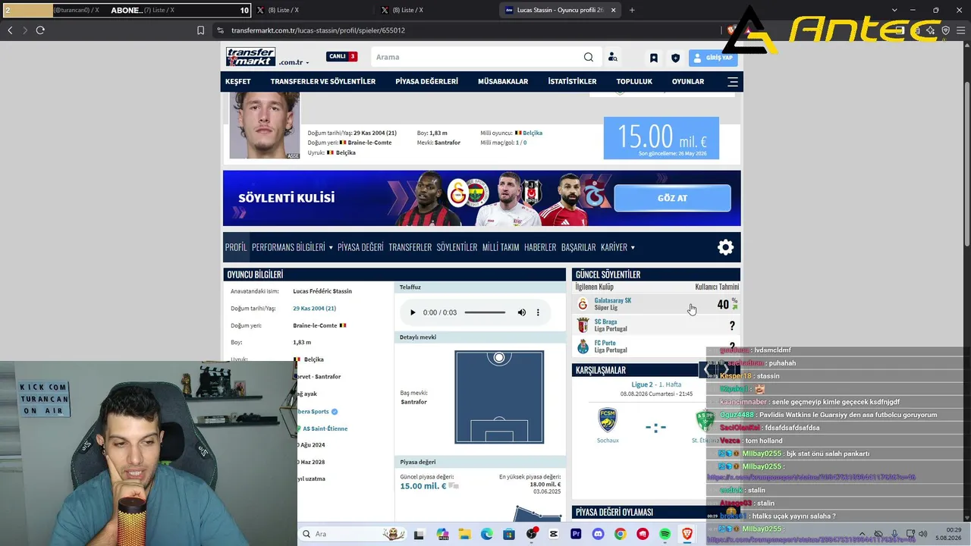Open Google Chrome from the taskbar
The width and height of the screenshot is (971, 546).
click(x=621, y=534)
